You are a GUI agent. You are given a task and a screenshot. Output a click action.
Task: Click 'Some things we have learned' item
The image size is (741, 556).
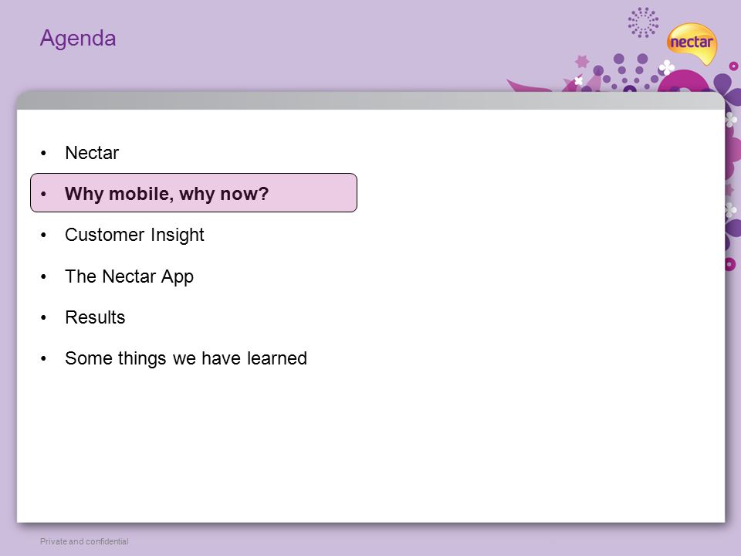click(x=186, y=358)
